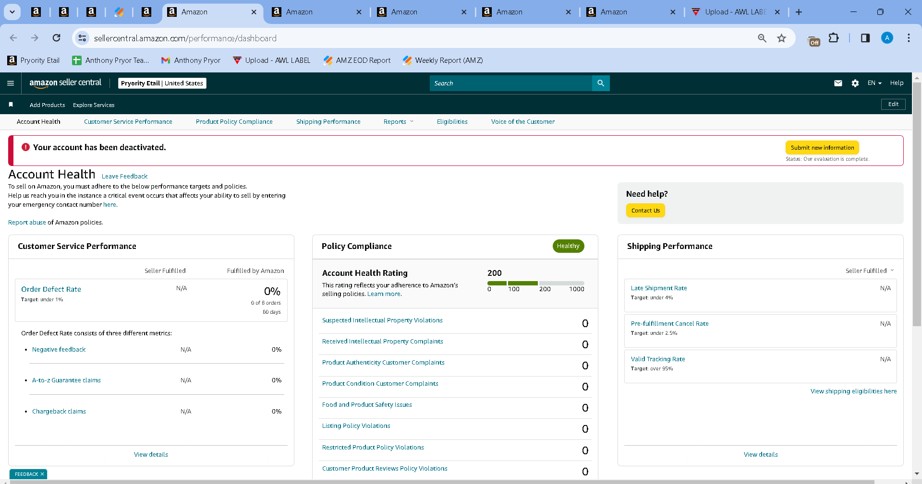The image size is (922, 484).
Task: Click the horizontal scrollbar at the bottom
Action: pyautogui.click(x=442, y=482)
